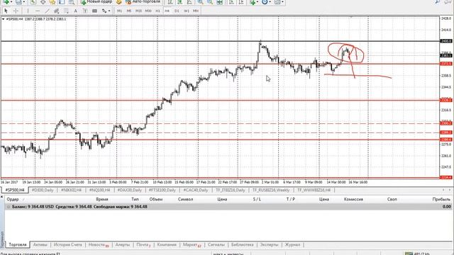Toggle chart auto scroll

231,1
